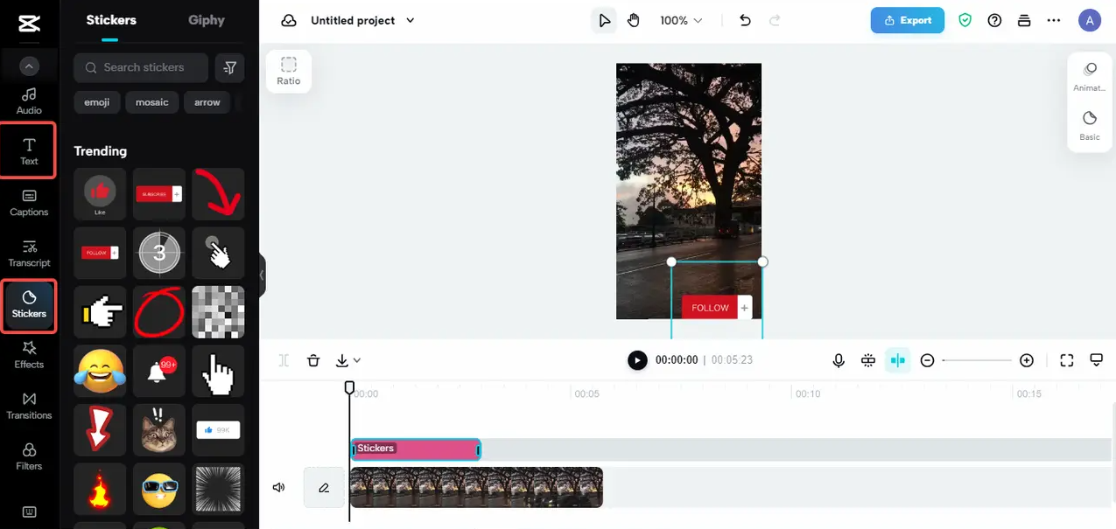Play the video preview
This screenshot has height=529, width=1116.
tap(637, 360)
